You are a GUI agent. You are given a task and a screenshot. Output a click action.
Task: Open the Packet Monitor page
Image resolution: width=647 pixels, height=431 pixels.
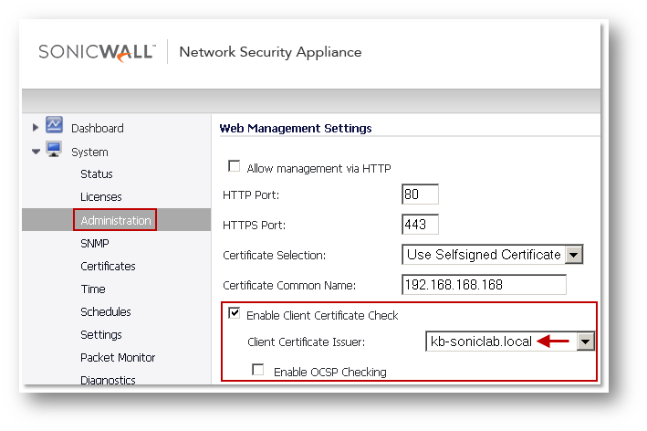click(x=118, y=358)
